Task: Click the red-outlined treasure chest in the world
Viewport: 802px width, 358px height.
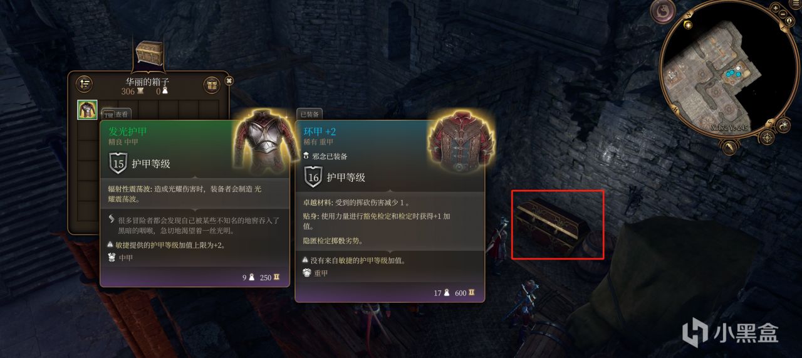Action: [558, 224]
